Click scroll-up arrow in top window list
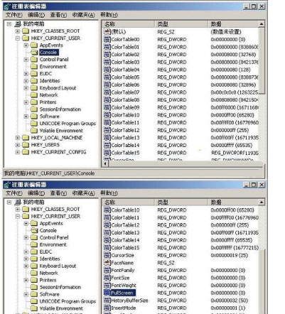Screen dimensions: 285x314 tap(262, 24)
